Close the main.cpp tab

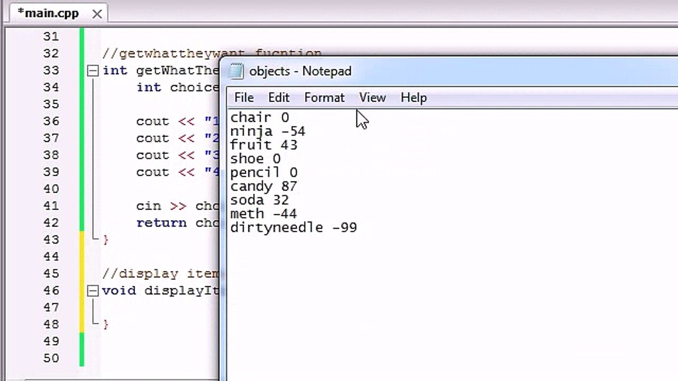(x=97, y=14)
